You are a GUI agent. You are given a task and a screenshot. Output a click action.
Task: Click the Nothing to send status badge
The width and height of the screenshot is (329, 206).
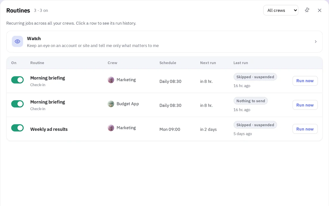251,101
